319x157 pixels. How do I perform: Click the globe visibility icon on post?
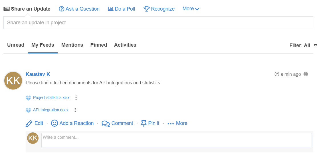pyautogui.click(x=306, y=74)
